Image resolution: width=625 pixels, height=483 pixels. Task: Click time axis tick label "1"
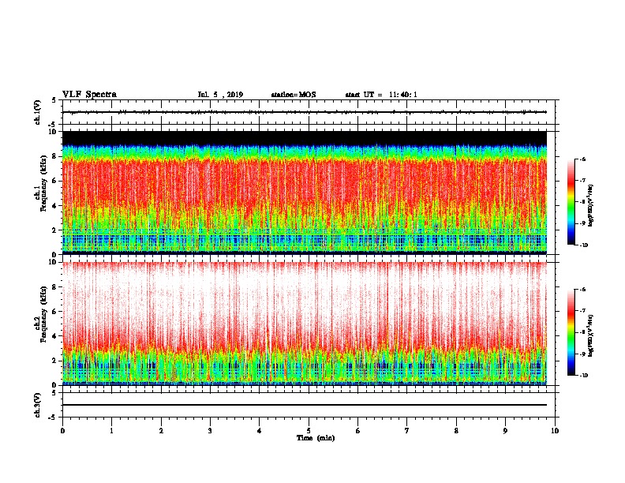pos(111,431)
